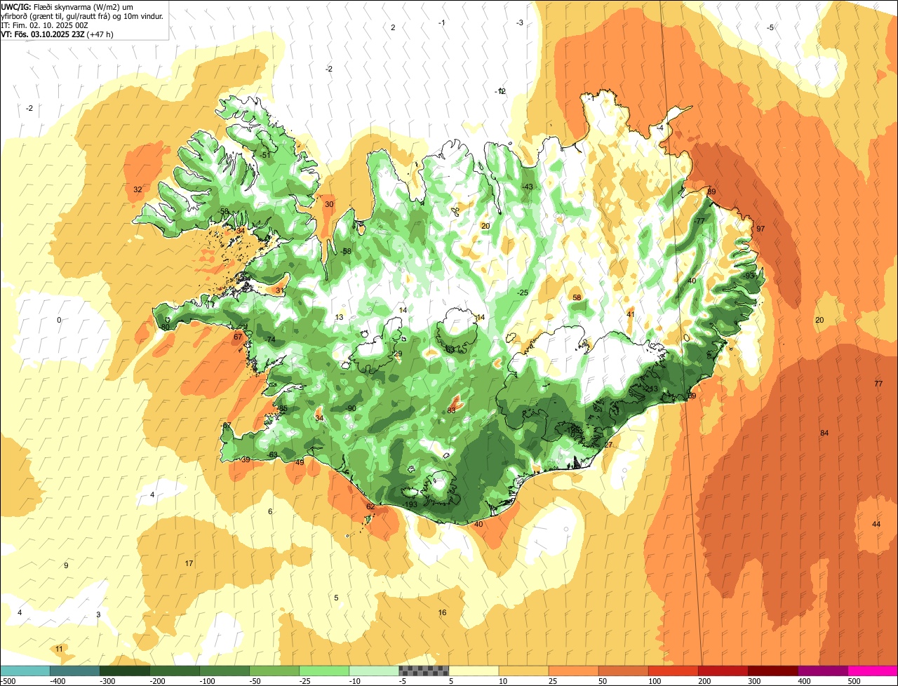Click the map value "30" in the Húnaflói bay
898x686 pixels.
[329, 204]
